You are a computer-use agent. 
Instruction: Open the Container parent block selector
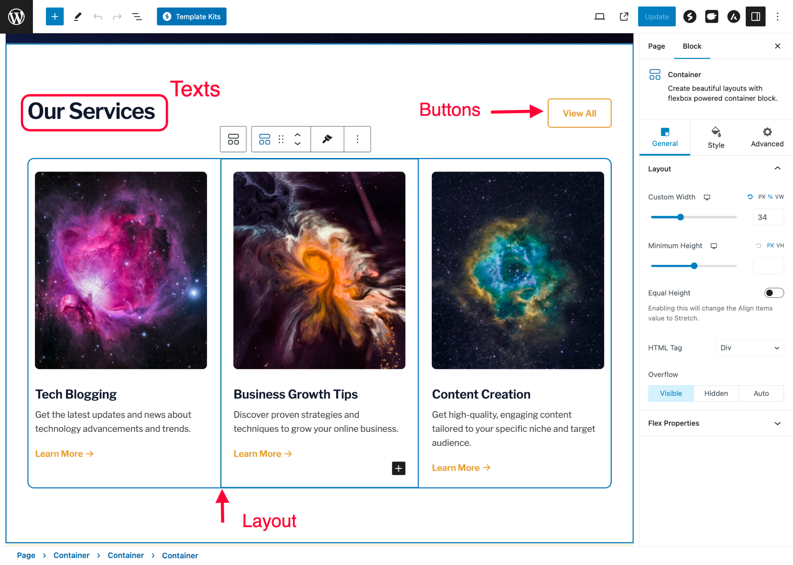233,139
